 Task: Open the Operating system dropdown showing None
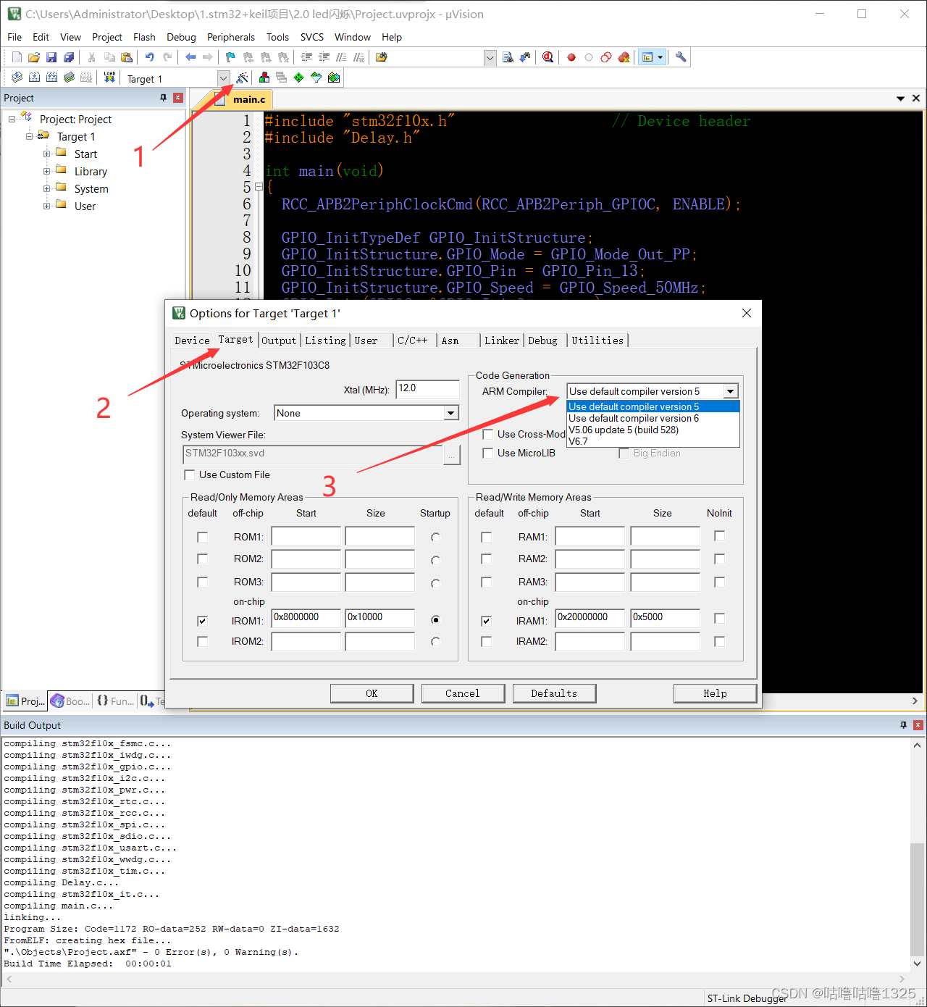click(x=451, y=413)
